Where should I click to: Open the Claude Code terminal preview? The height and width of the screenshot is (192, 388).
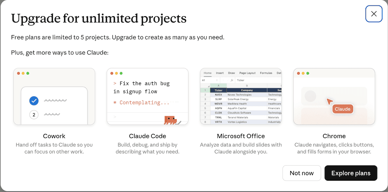(147, 96)
